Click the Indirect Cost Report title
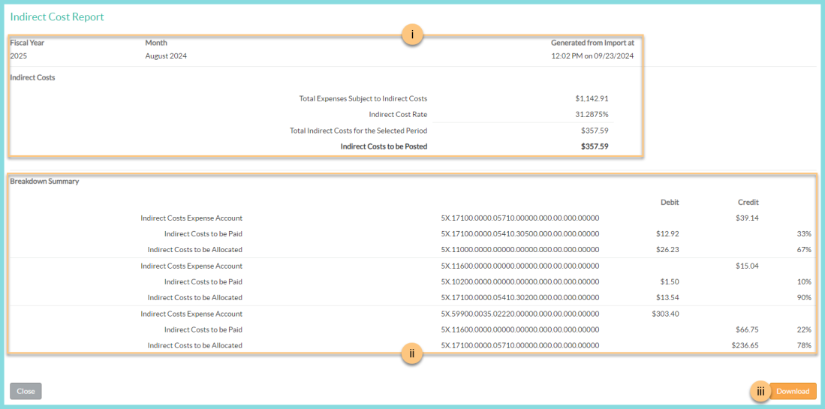The width and height of the screenshot is (825, 409). (x=57, y=17)
